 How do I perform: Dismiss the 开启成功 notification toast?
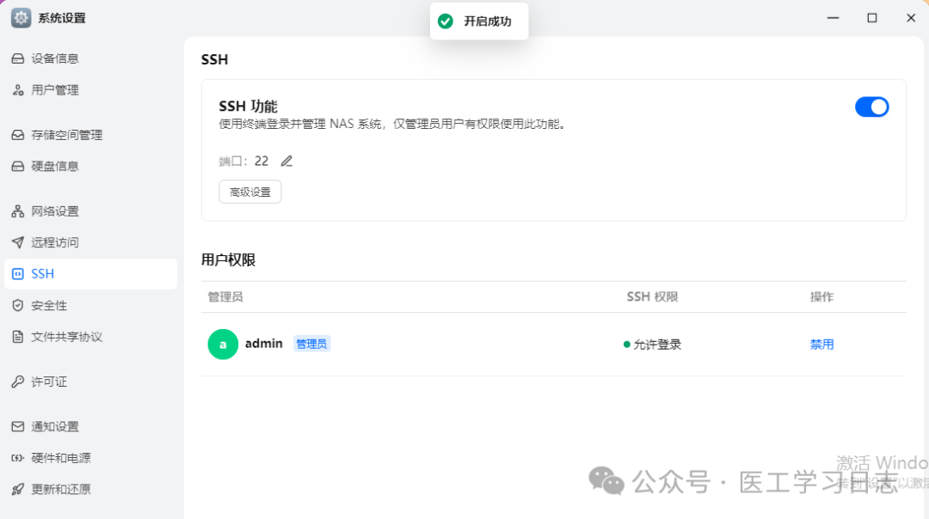pyautogui.click(x=479, y=21)
